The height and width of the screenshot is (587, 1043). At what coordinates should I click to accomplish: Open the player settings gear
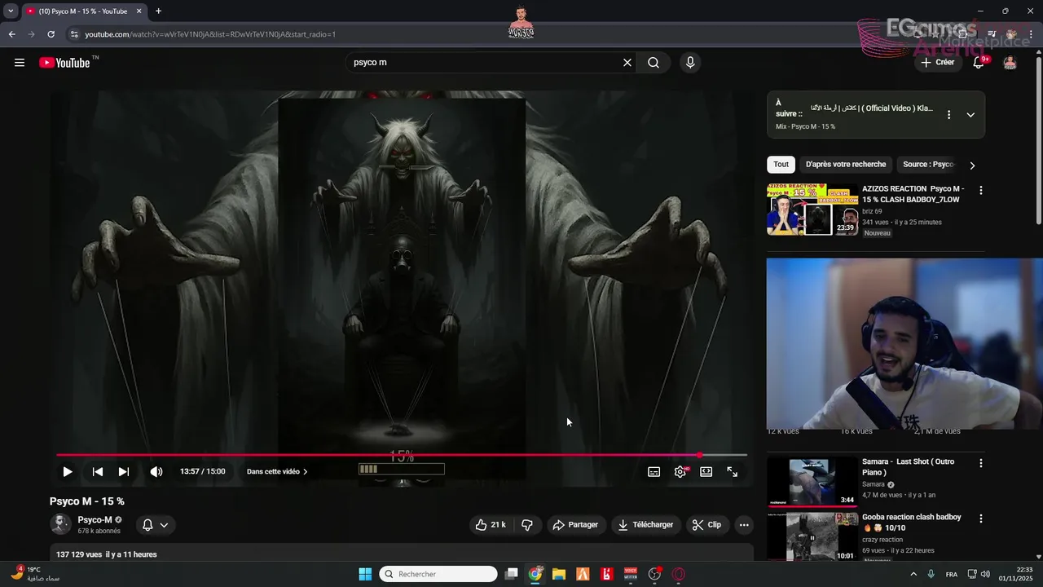point(680,471)
